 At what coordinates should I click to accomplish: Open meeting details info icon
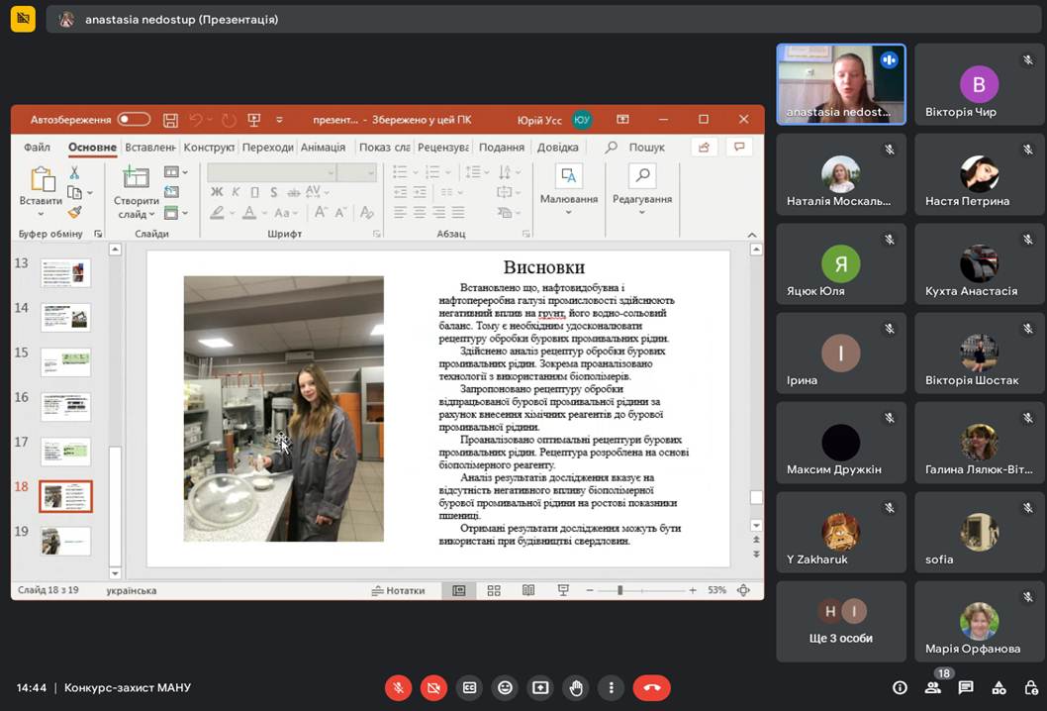(x=900, y=687)
